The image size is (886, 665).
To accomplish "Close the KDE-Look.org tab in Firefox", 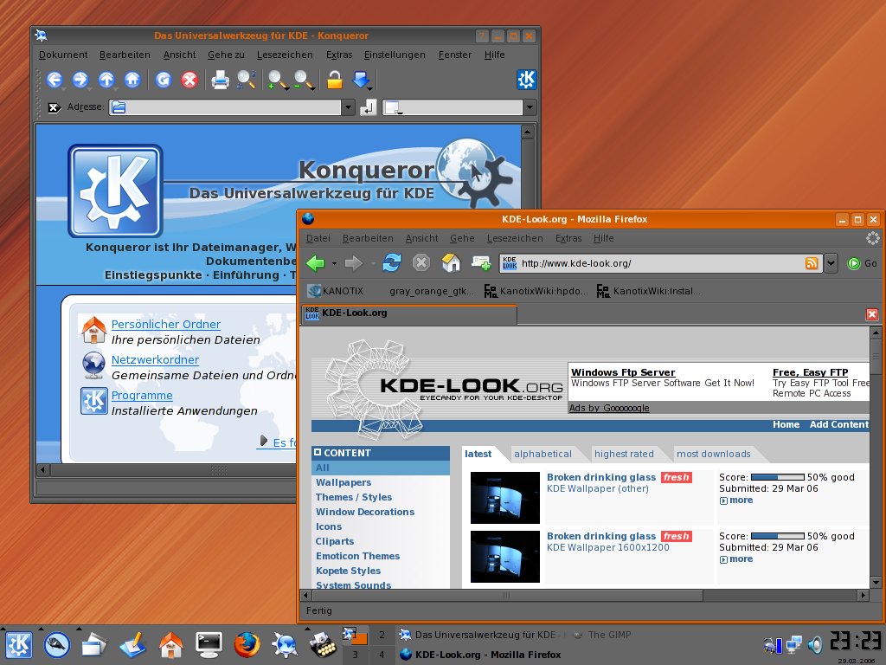I will click(872, 314).
